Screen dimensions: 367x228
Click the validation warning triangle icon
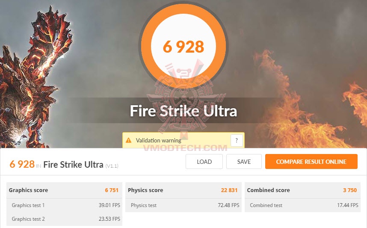coord(128,140)
